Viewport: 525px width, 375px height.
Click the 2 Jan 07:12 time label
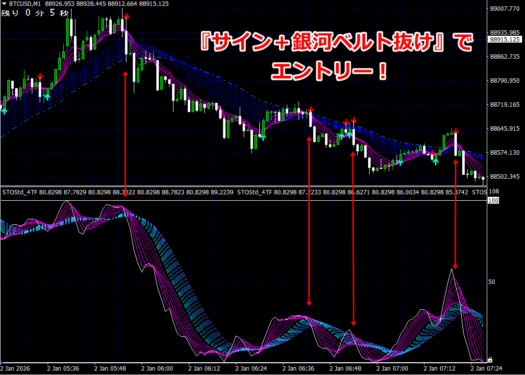439,368
